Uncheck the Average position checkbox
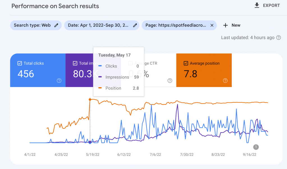Image resolution: width=287 pixels, height=169 pixels. 186,63
